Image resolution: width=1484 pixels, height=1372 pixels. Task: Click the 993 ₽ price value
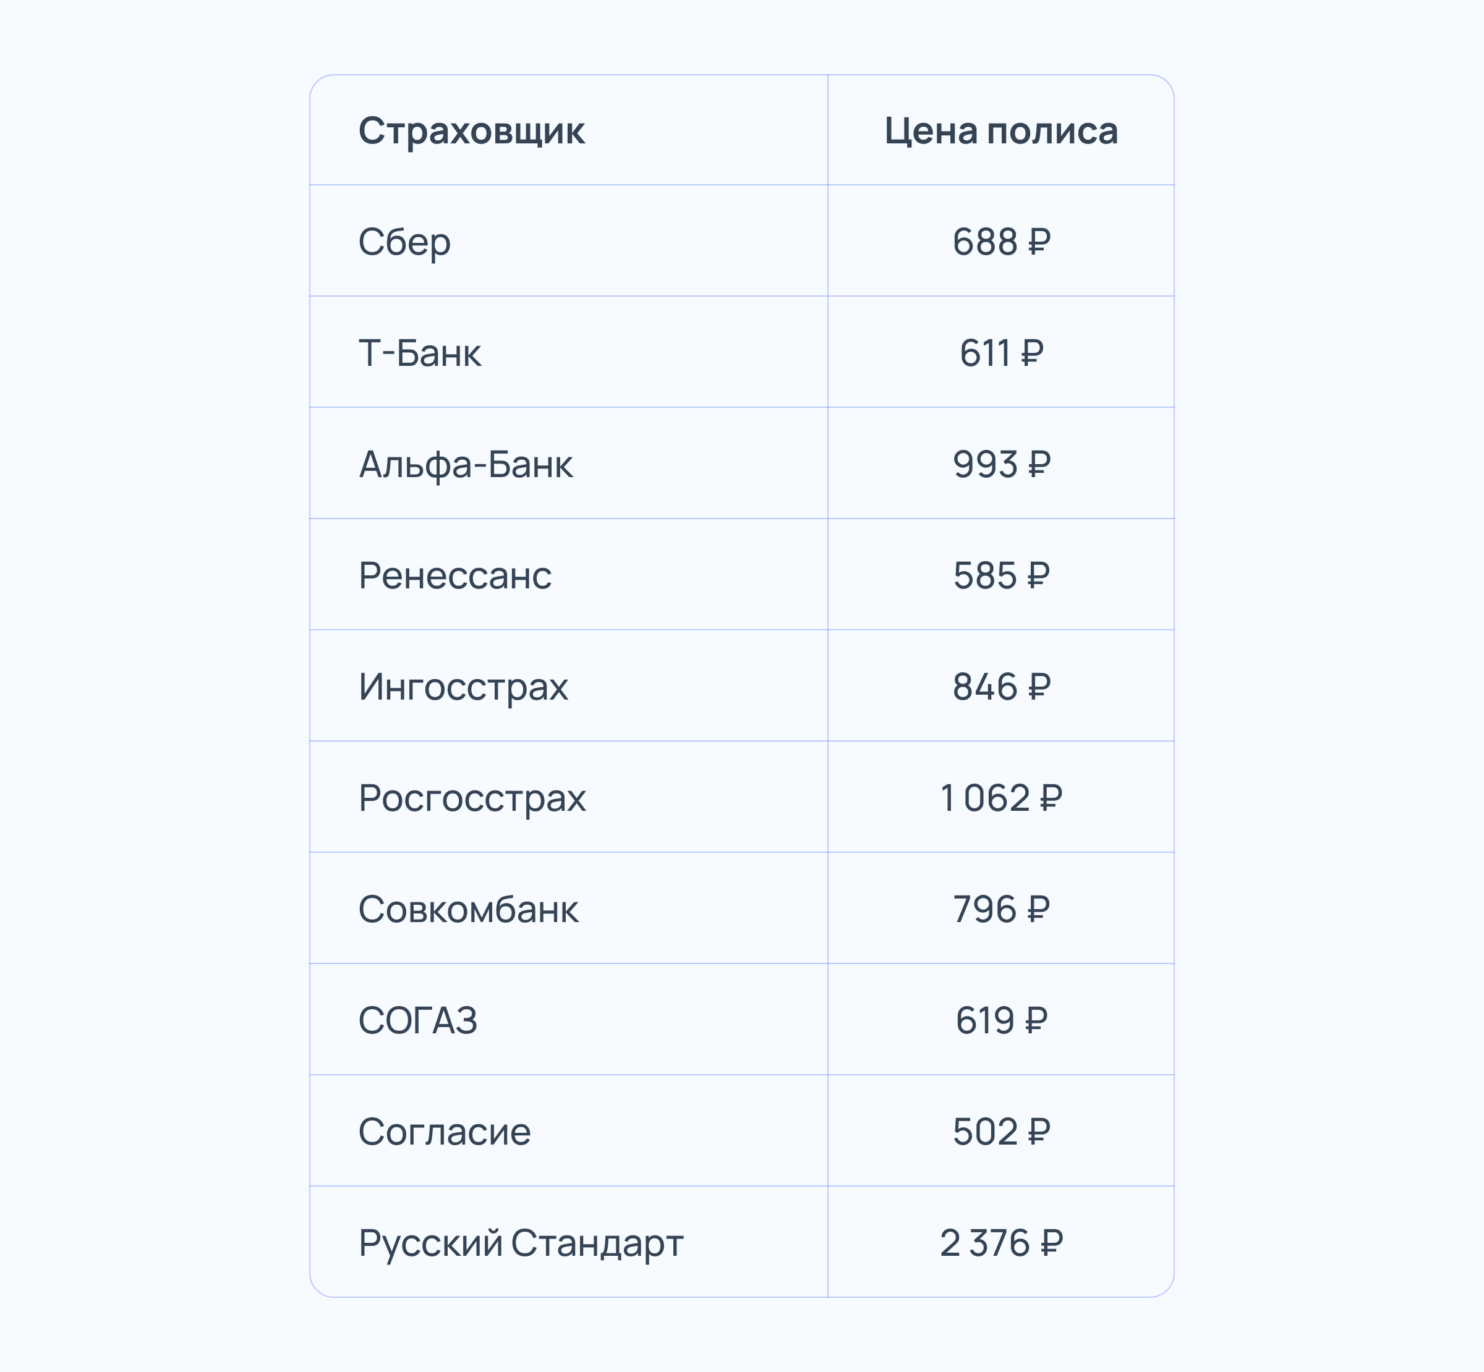click(x=1000, y=465)
